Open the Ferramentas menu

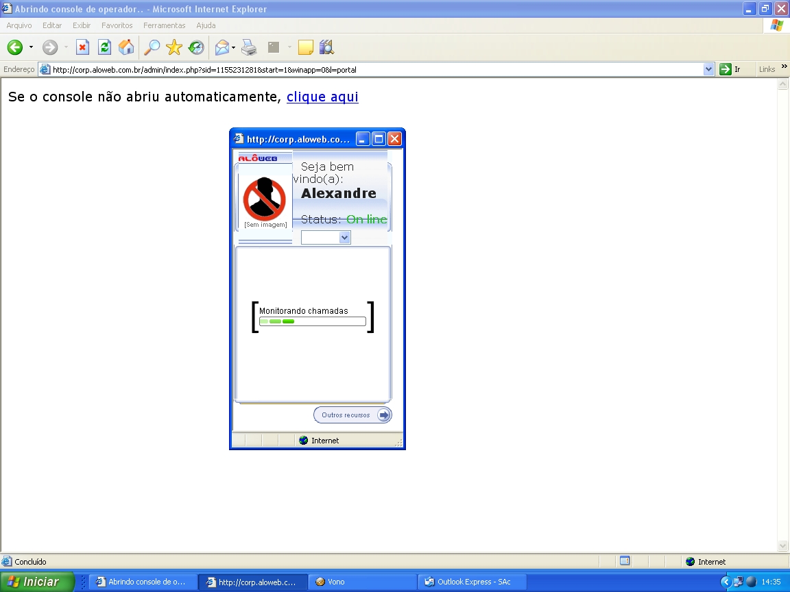click(165, 25)
